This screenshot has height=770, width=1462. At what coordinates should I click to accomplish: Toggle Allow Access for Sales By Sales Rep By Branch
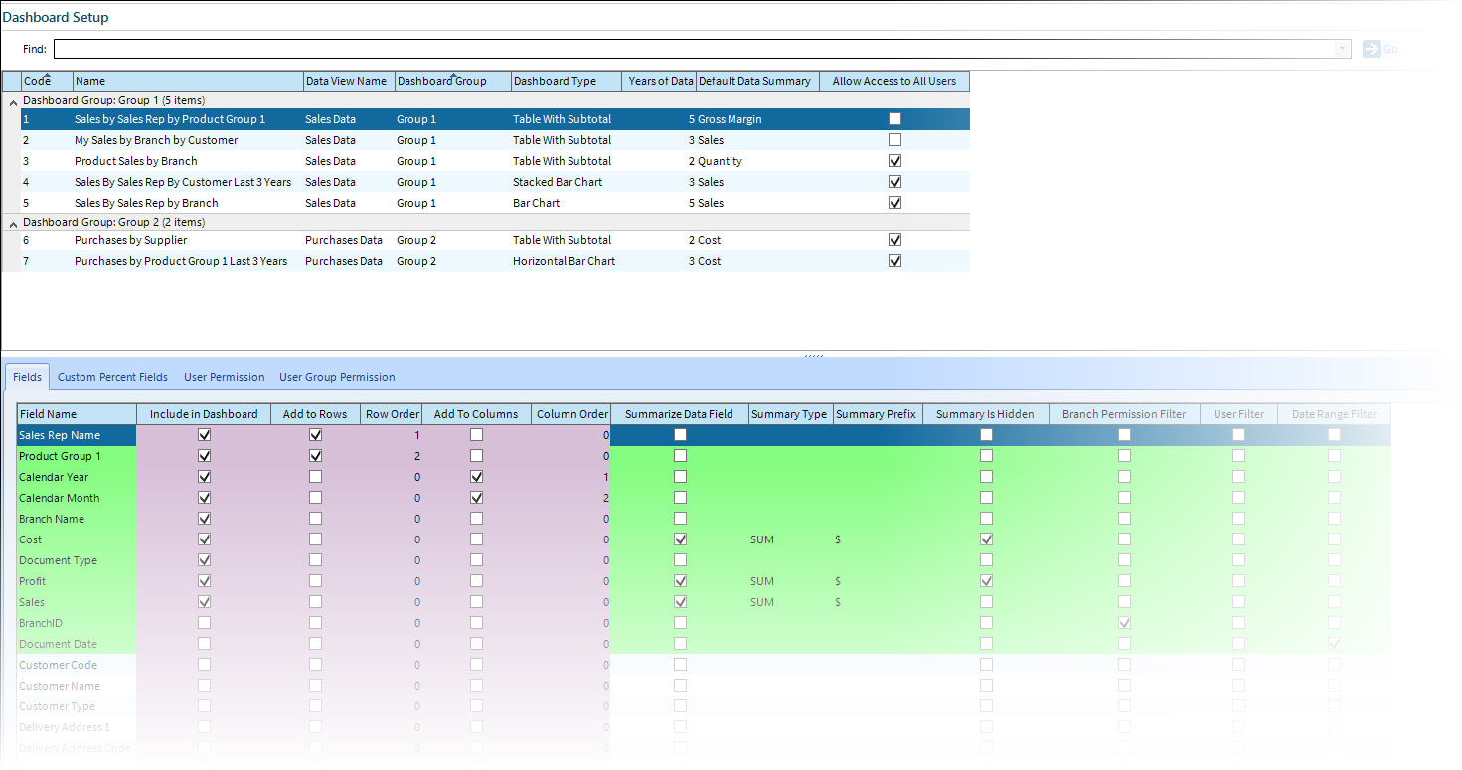pyautogui.click(x=894, y=203)
